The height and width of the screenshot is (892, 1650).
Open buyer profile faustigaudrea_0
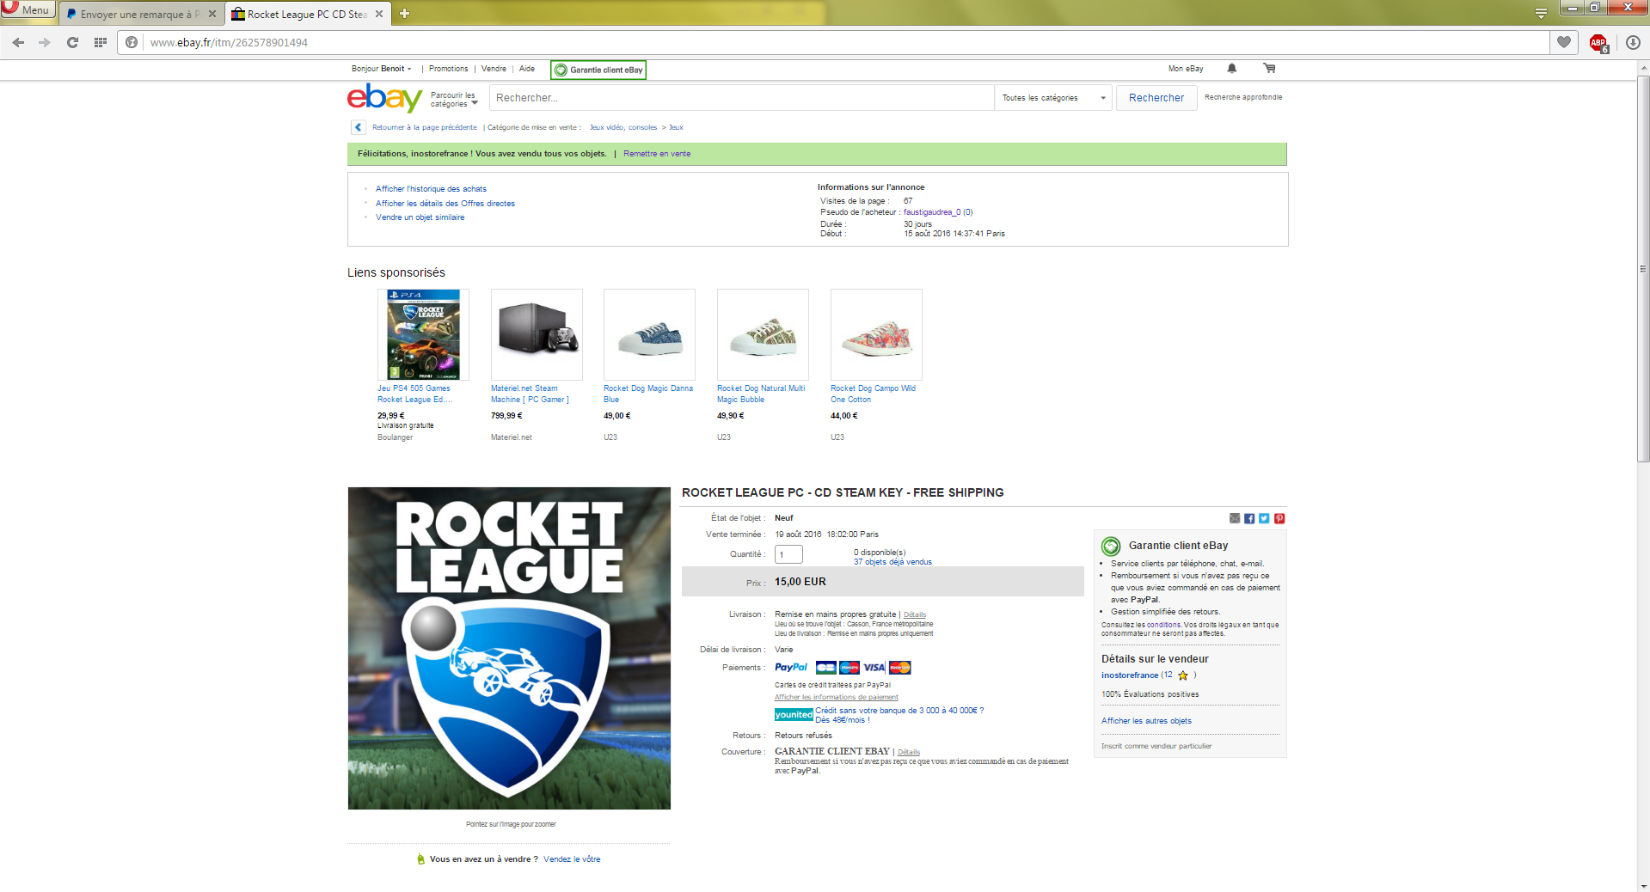(x=932, y=212)
